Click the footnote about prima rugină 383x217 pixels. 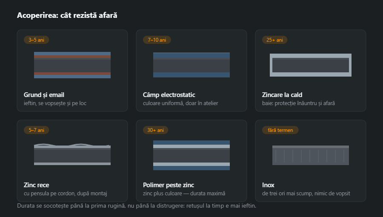click(137, 206)
